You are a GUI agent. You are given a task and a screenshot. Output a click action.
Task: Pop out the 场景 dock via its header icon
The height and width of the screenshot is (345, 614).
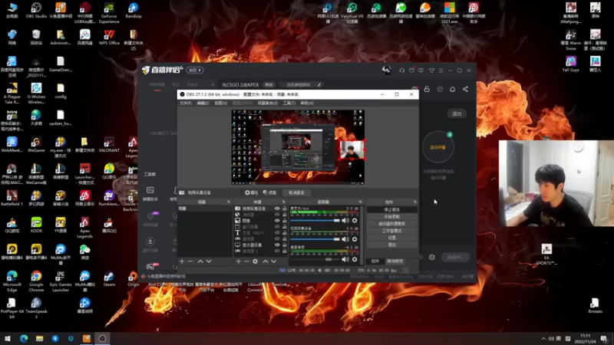pyautogui.click(x=229, y=202)
